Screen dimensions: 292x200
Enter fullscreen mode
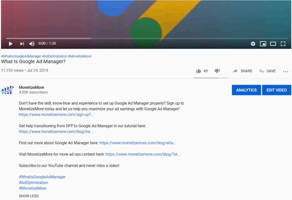(x=283, y=43)
